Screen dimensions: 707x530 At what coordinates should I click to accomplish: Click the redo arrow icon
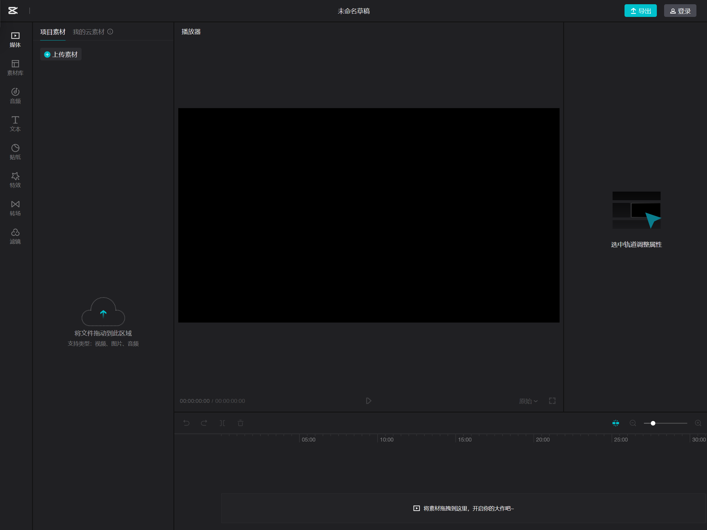pos(204,423)
